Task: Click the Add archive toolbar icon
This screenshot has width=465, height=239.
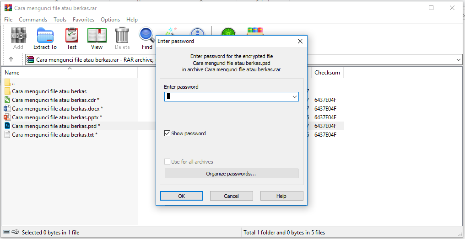Action: [18, 35]
